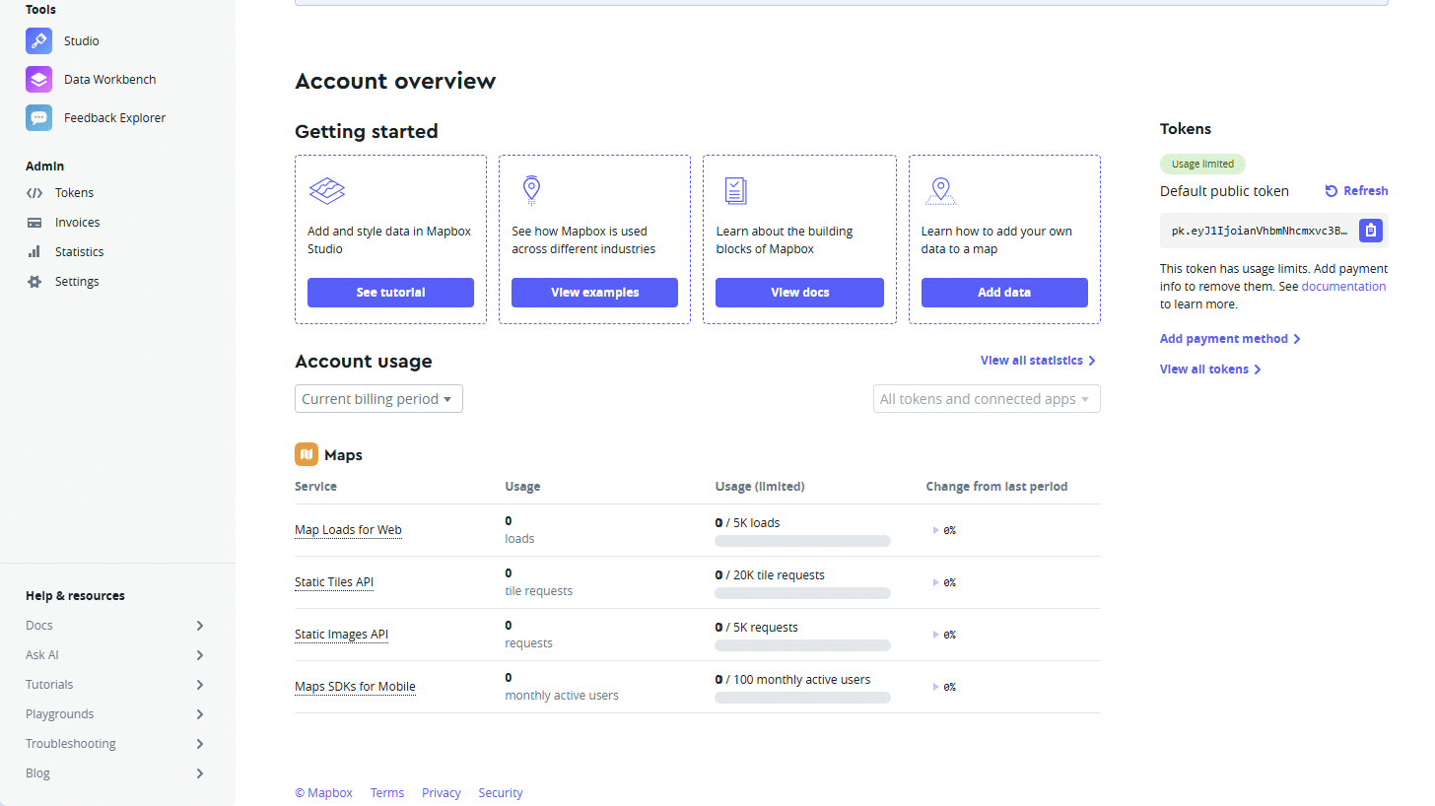Screen dimensions: 1435x806
Task: Click the Mapbox Studio layers illustration
Action: click(327, 190)
